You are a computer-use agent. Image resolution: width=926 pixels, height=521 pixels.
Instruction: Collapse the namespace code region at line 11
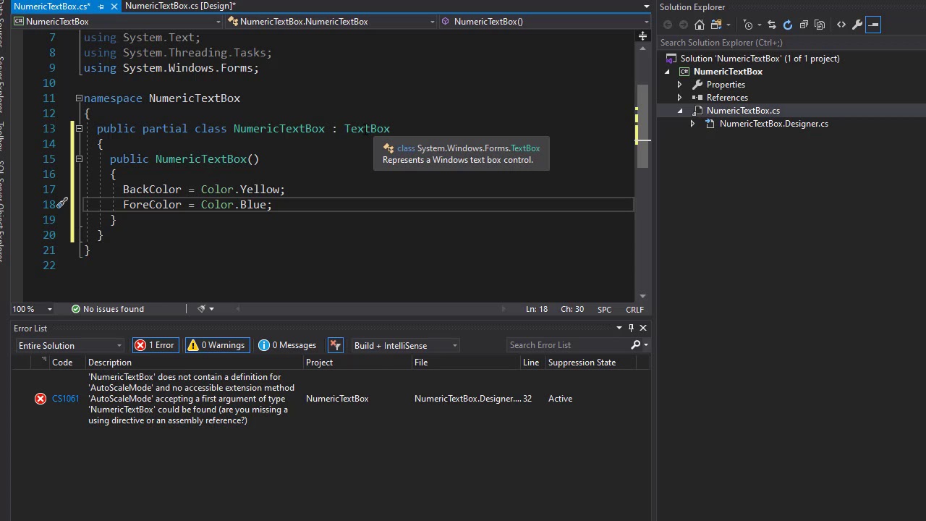pyautogui.click(x=79, y=98)
